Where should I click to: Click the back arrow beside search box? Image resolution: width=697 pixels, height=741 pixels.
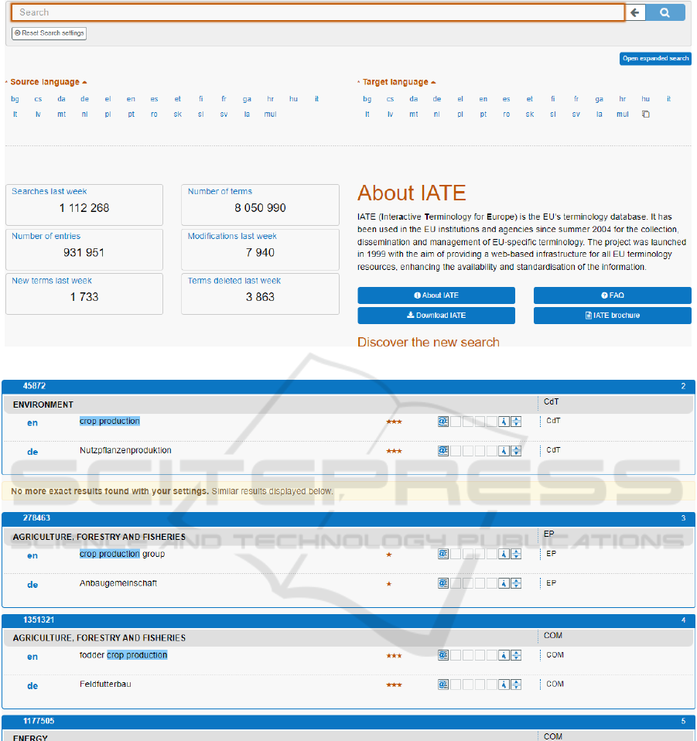[635, 12]
